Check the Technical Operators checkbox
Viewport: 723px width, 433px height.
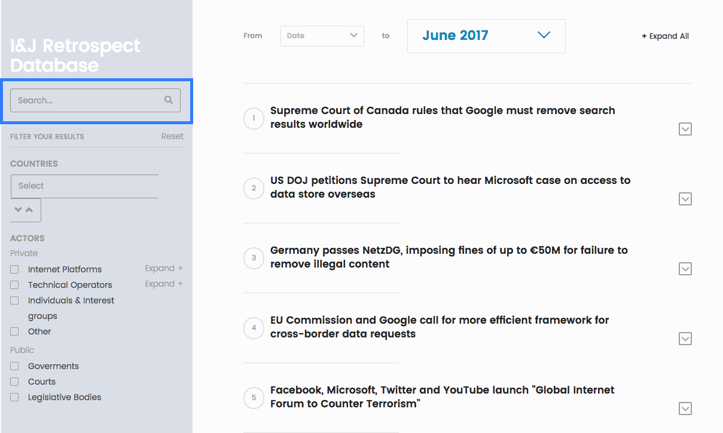[x=15, y=285]
